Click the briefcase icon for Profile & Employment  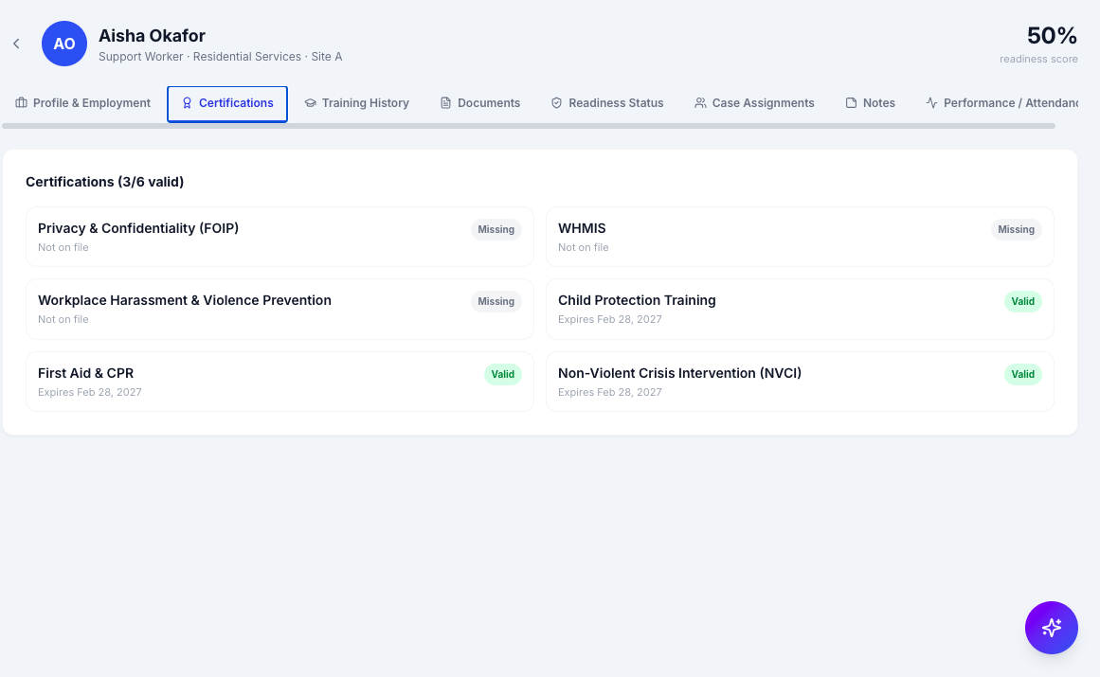point(21,103)
